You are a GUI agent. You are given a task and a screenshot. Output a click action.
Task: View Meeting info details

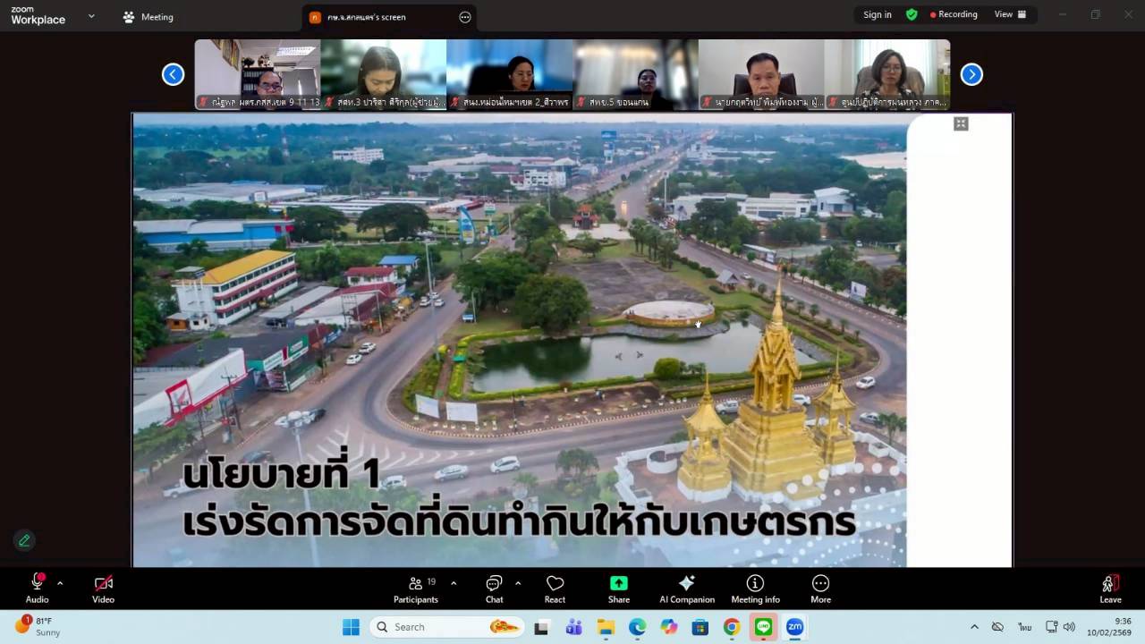tap(755, 588)
